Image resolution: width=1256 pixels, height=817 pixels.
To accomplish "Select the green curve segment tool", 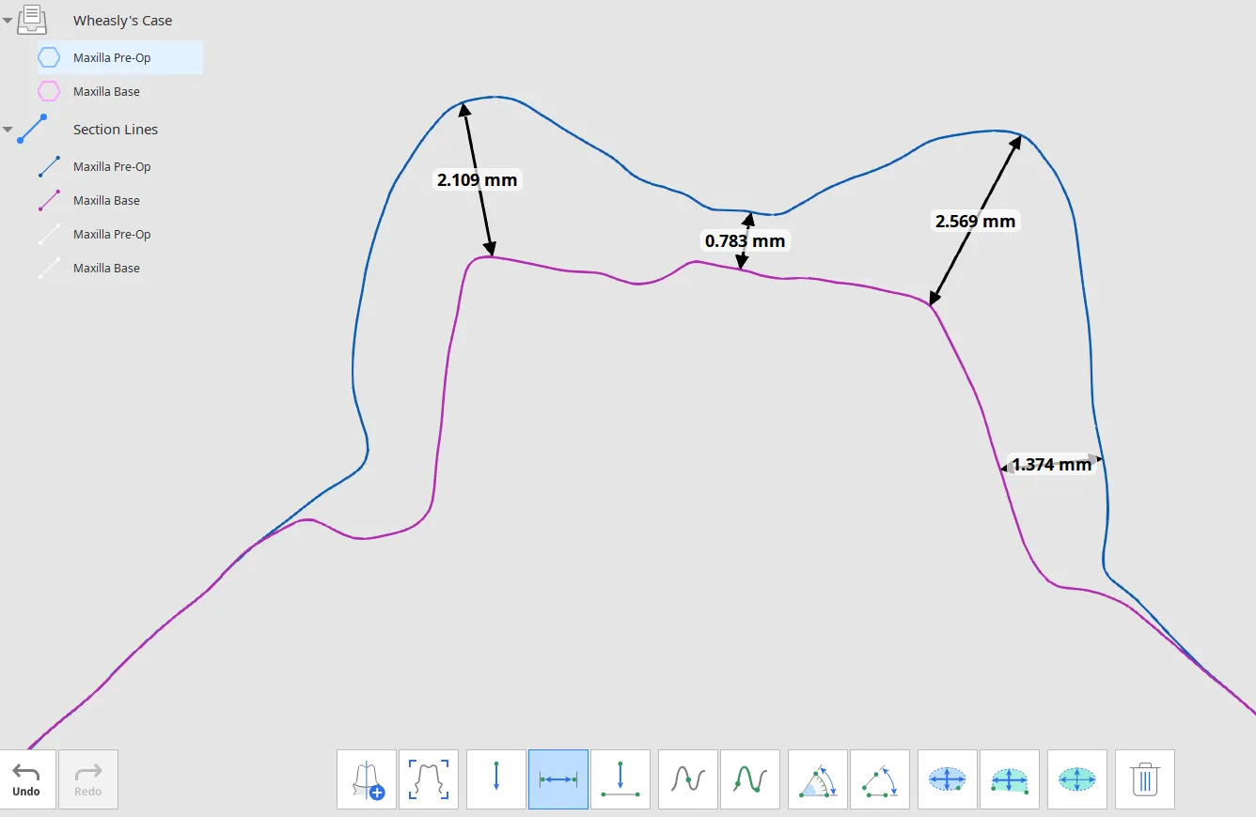I will (x=750, y=779).
